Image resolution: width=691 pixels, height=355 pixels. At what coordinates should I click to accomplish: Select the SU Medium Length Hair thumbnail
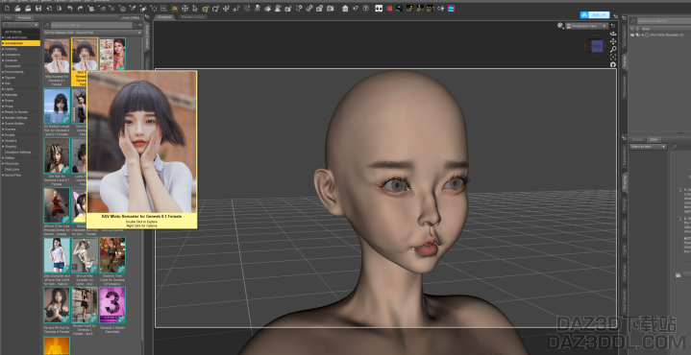click(x=57, y=106)
